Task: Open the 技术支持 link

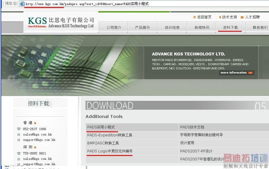Action: 230,17
